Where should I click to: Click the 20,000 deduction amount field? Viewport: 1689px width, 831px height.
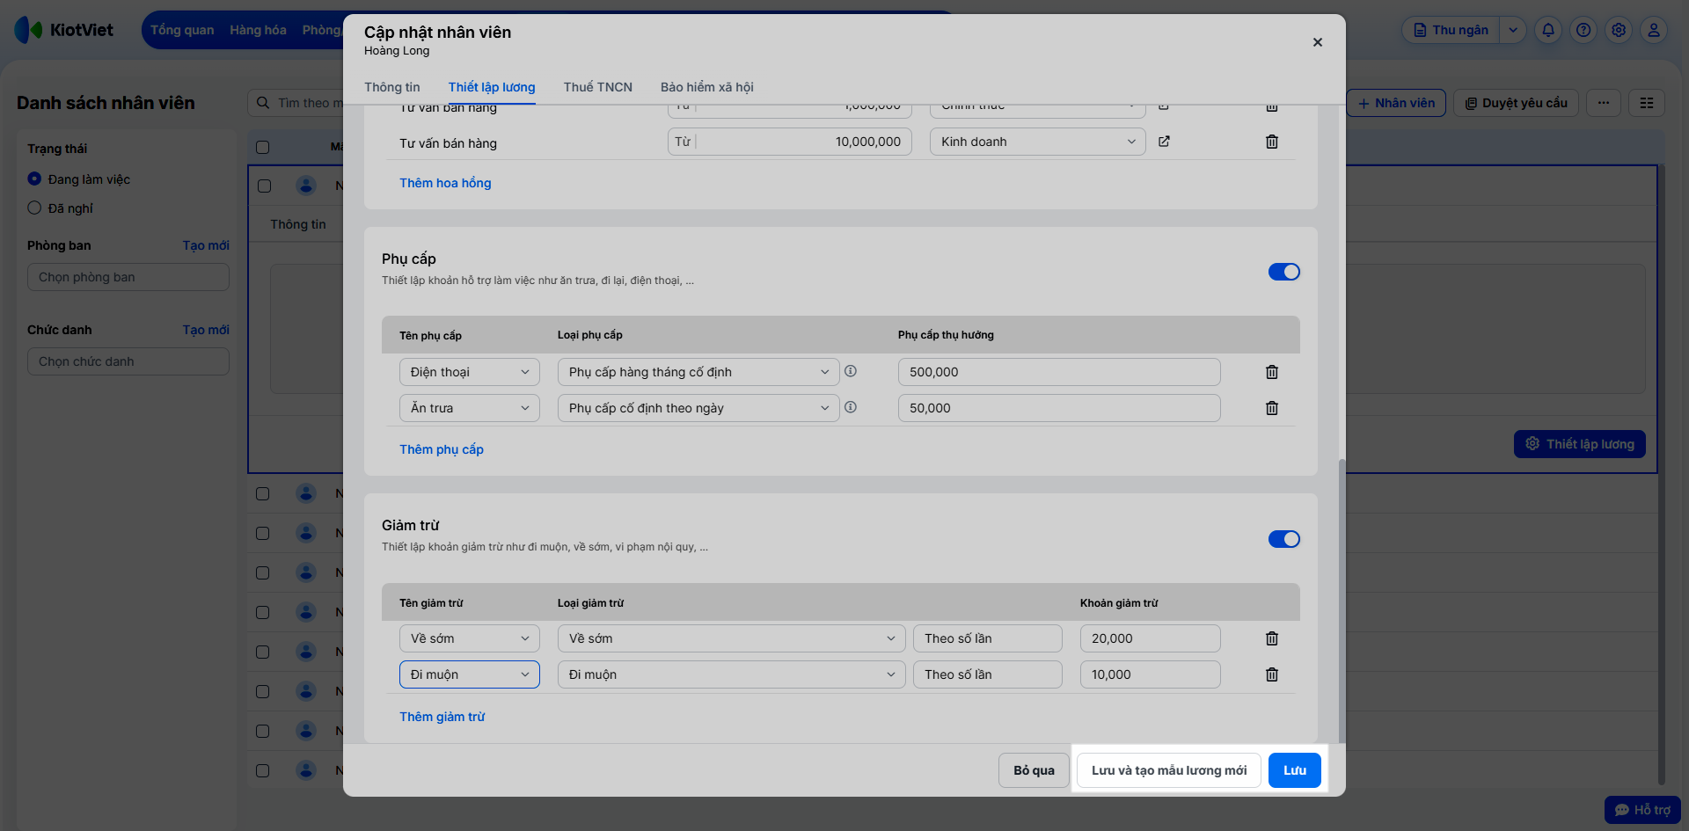click(1150, 638)
